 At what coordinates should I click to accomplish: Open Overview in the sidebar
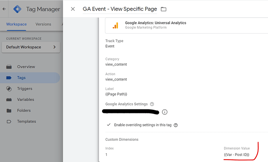26,67
